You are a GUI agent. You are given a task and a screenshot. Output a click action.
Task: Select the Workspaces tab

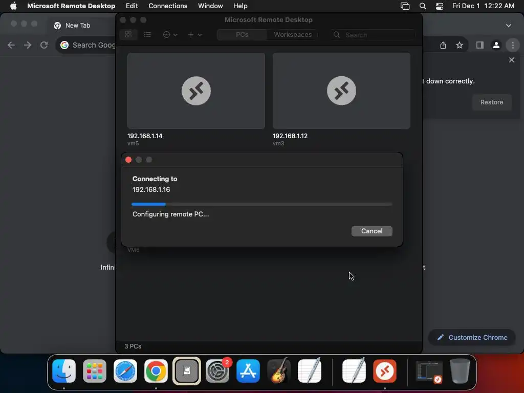[293, 34]
